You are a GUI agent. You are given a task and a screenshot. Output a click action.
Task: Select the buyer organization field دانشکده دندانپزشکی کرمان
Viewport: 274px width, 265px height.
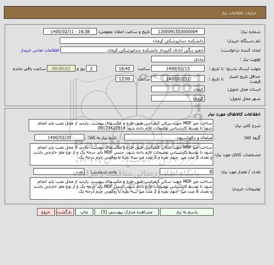click(132, 41)
